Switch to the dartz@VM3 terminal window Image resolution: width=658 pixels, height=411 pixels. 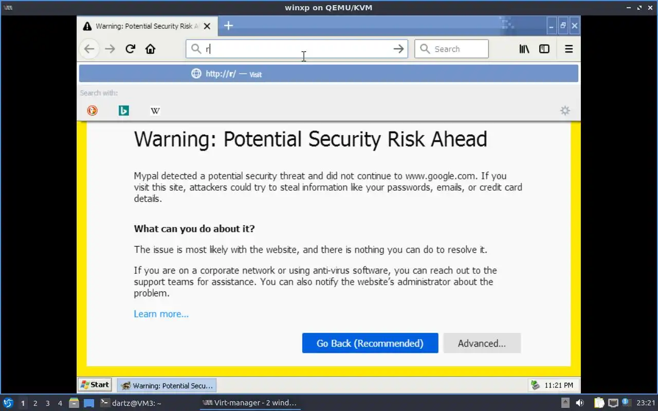(131, 403)
